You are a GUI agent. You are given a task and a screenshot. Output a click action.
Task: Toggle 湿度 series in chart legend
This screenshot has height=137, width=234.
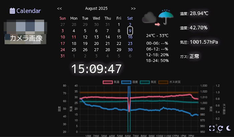tap(130, 82)
